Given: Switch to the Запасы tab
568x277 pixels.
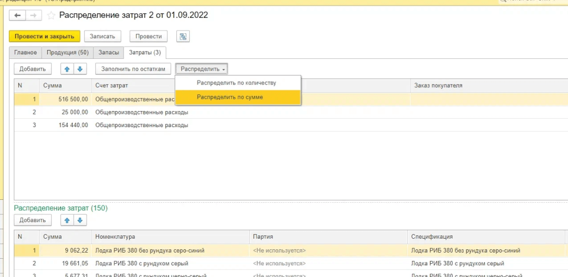Looking at the screenshot, I should (x=108, y=53).
